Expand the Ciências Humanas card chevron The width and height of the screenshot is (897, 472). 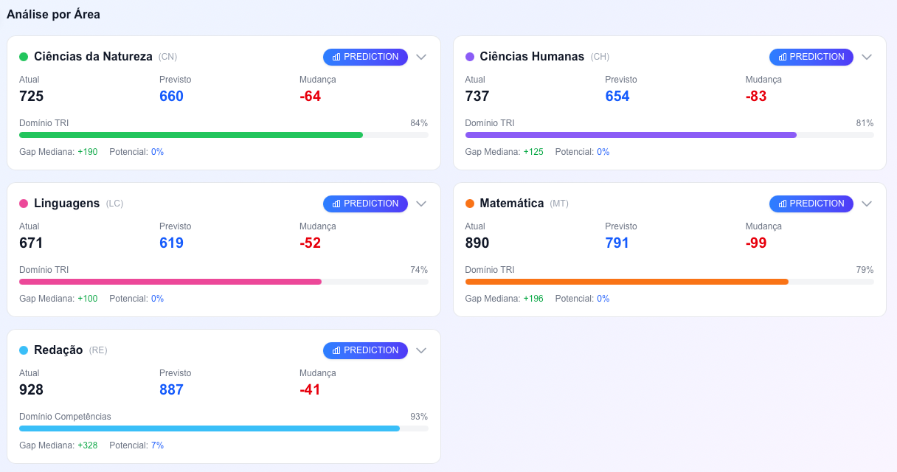tap(867, 57)
